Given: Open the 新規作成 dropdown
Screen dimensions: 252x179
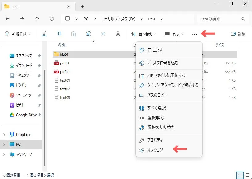Looking at the screenshot, I should coord(18,34).
